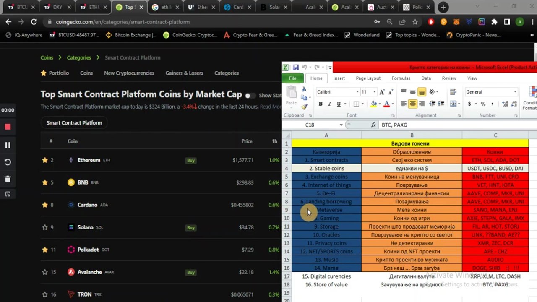Open the Chrome side panel icon

507,22
